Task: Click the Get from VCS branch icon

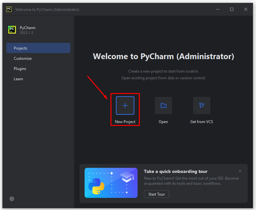Action: click(x=202, y=105)
